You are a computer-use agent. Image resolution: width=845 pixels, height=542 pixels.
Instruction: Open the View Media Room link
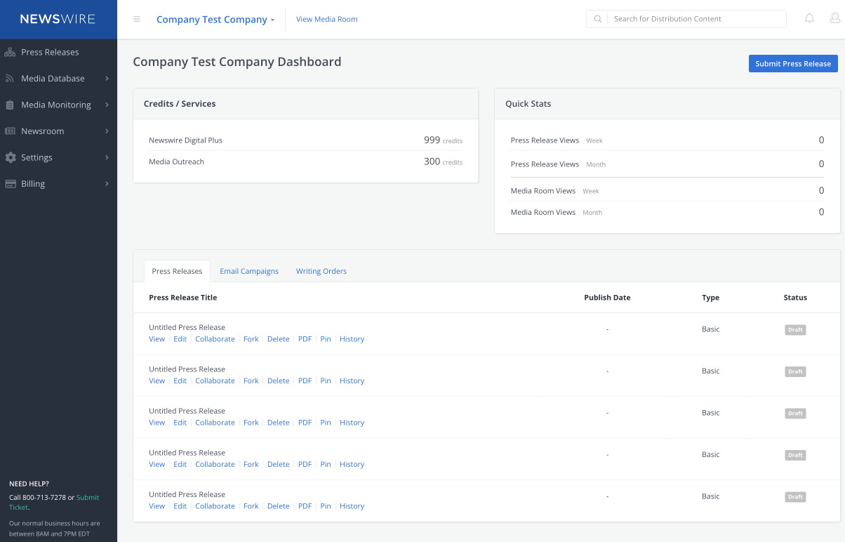[327, 19]
